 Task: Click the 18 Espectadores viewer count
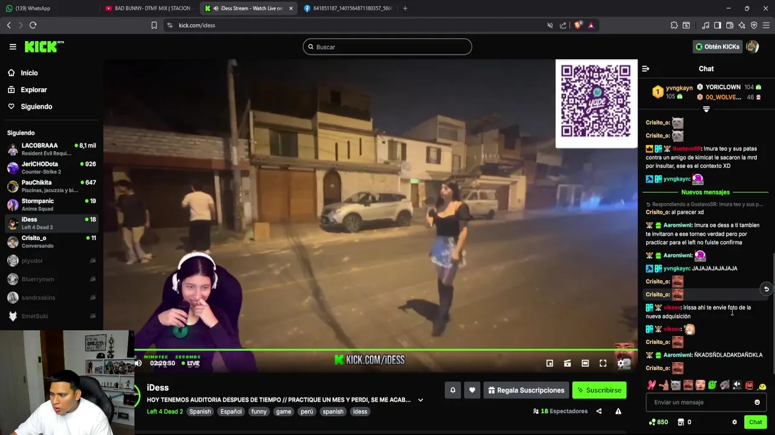561,411
